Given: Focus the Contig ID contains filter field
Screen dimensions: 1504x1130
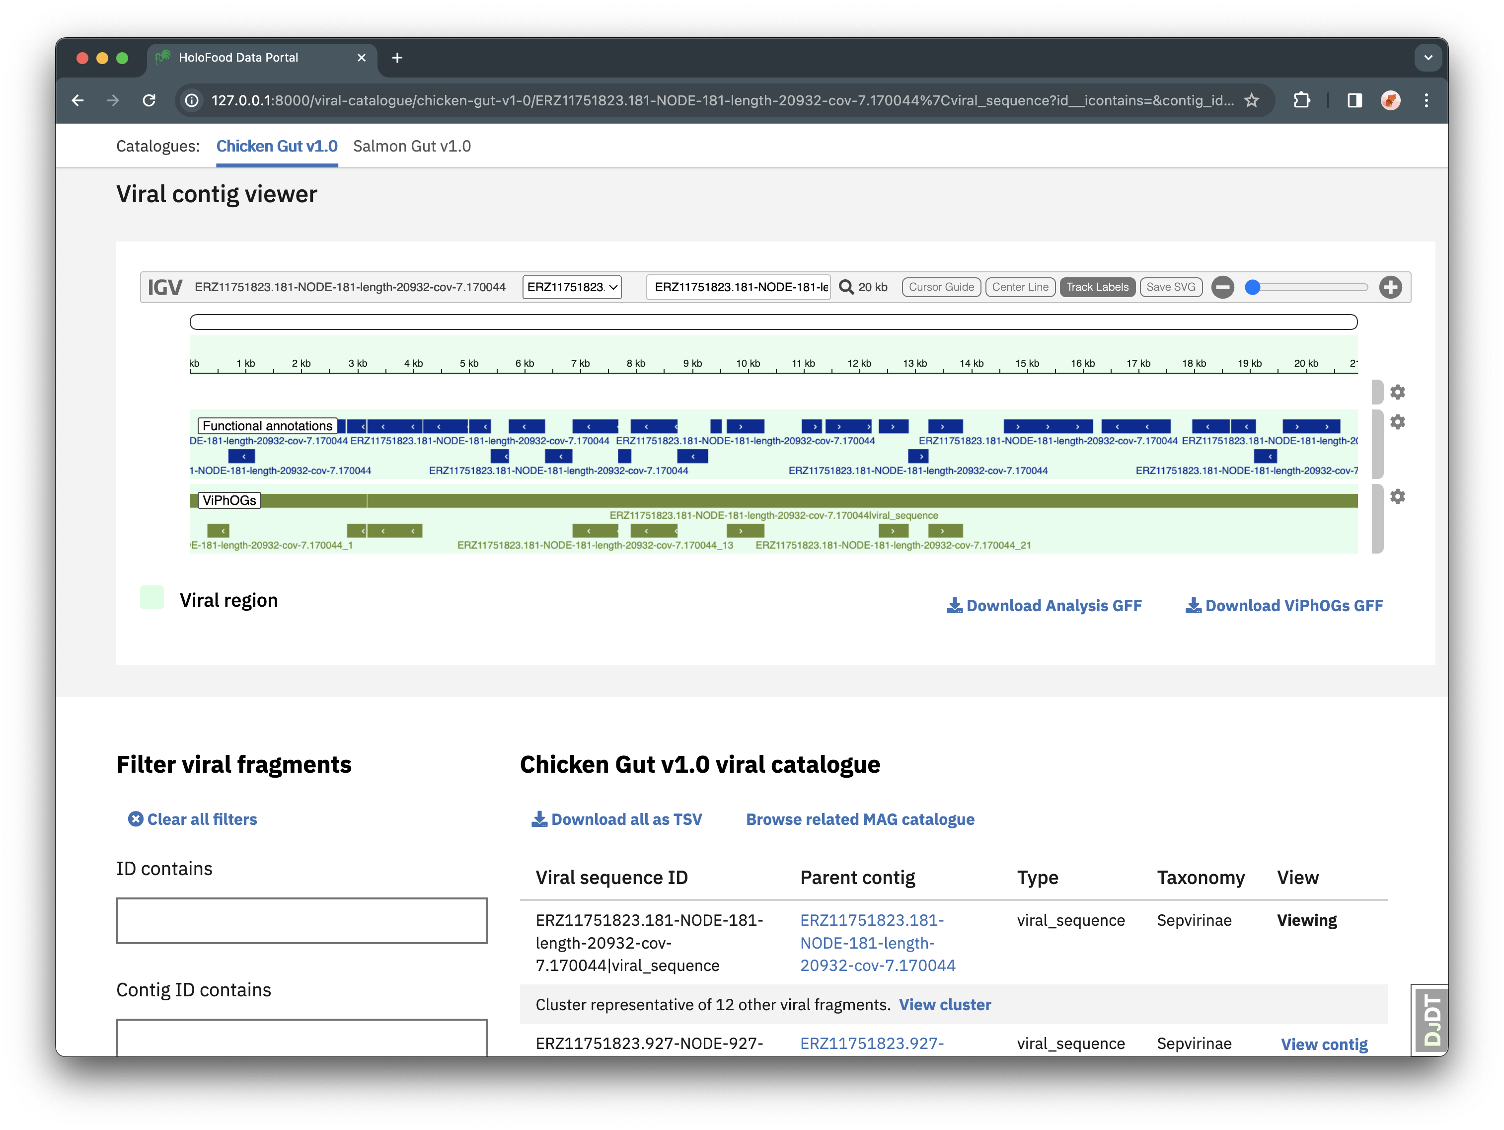Looking at the screenshot, I should point(302,1037).
